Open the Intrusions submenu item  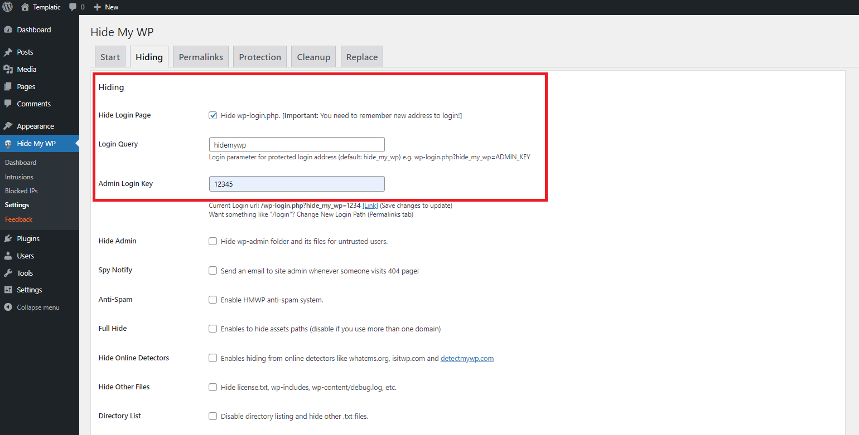(19, 177)
